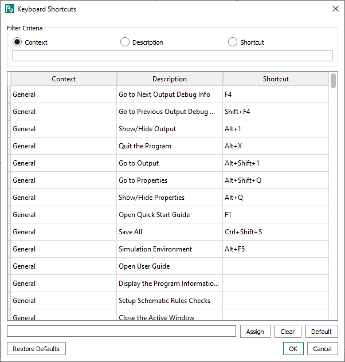345x362 pixels.
Task: Select the Open User Guide row
Action: (170, 266)
